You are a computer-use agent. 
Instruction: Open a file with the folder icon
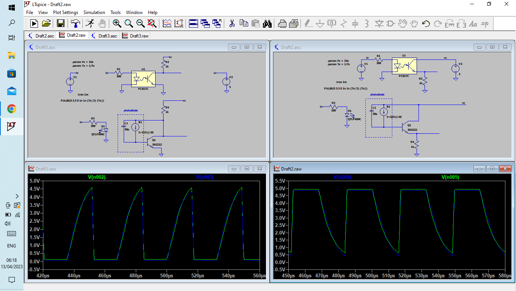pos(46,23)
